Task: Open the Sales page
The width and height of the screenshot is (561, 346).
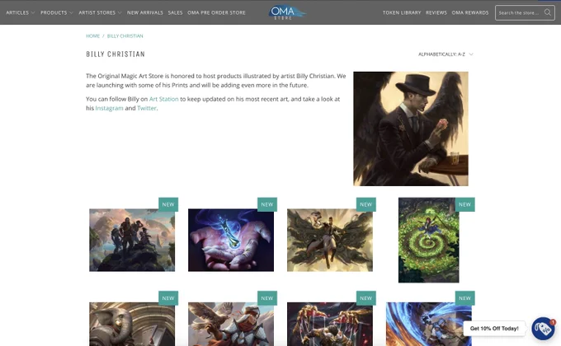Action: 175,12
